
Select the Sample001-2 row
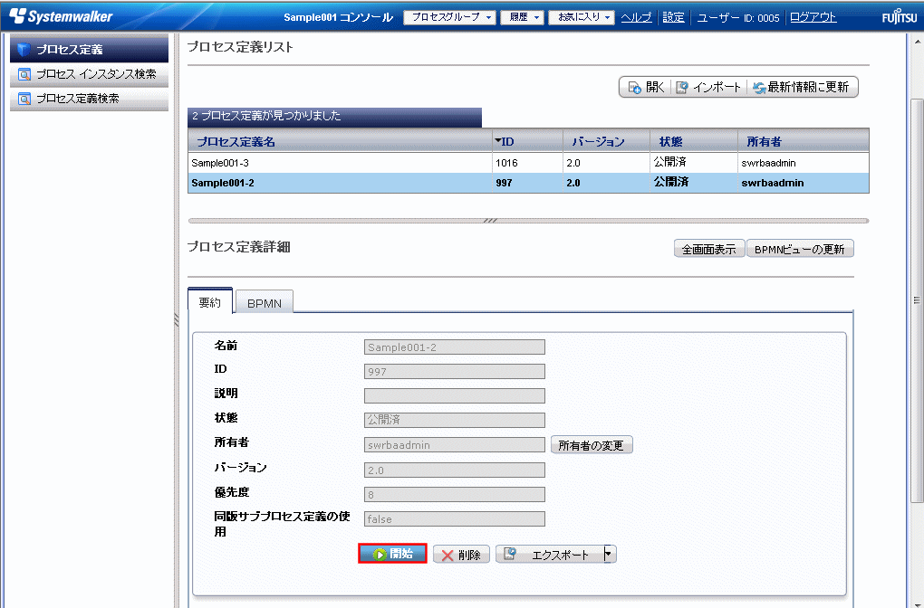(528, 183)
